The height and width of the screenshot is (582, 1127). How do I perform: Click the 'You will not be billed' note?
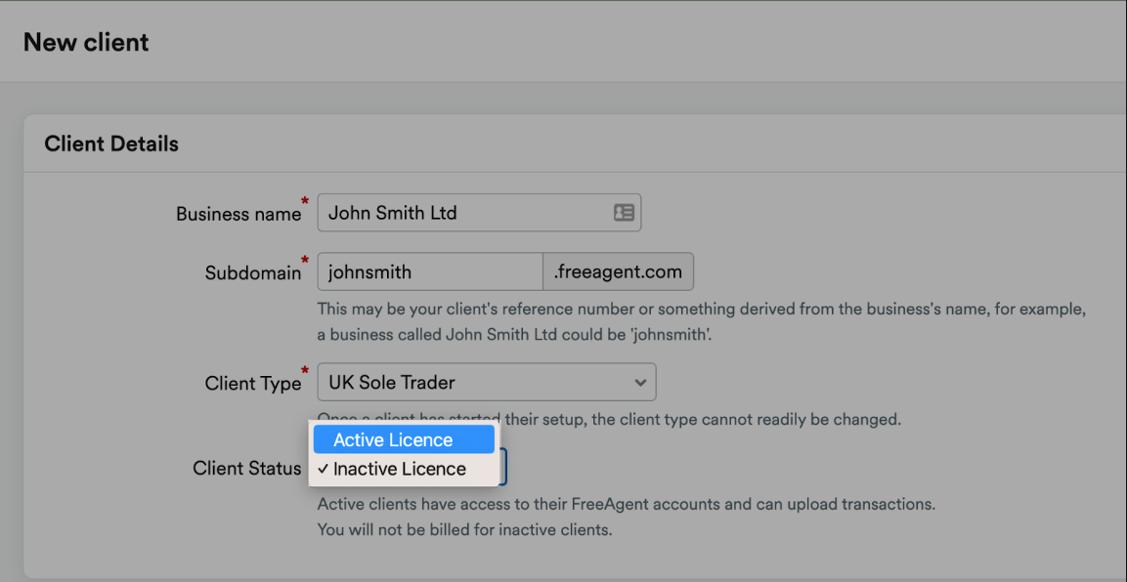[464, 531]
